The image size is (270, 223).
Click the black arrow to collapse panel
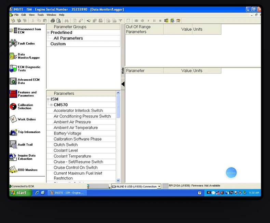click(123, 84)
